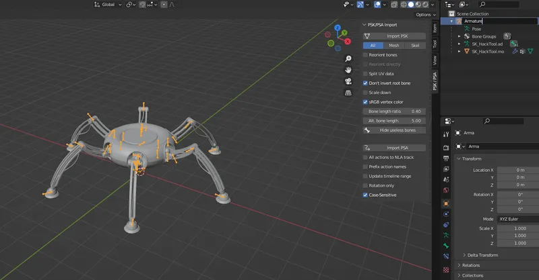Open the Scene properties tab
The width and height of the screenshot is (539, 280).
pos(446,179)
